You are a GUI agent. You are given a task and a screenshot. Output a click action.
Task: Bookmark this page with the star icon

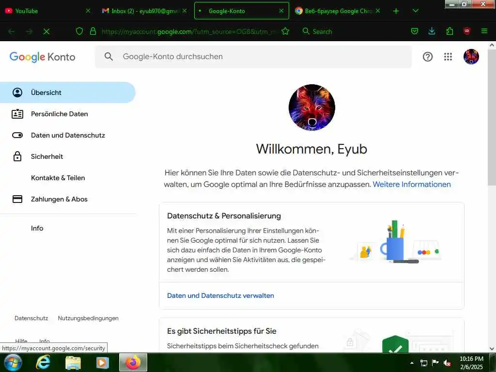point(285,31)
